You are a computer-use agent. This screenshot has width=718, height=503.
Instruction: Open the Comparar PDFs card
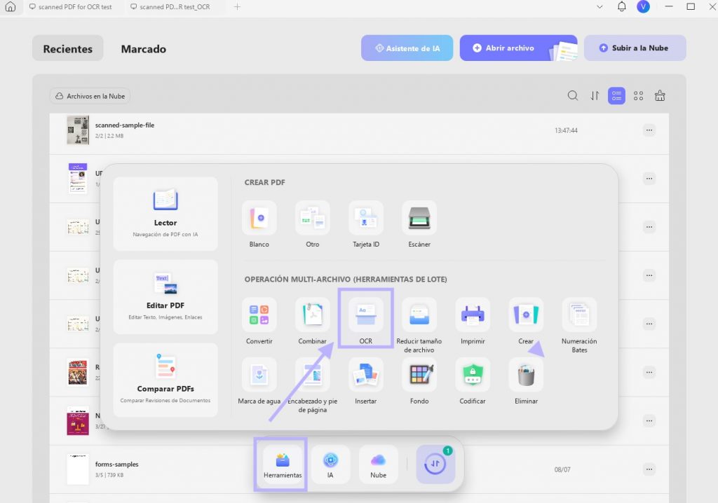point(165,380)
